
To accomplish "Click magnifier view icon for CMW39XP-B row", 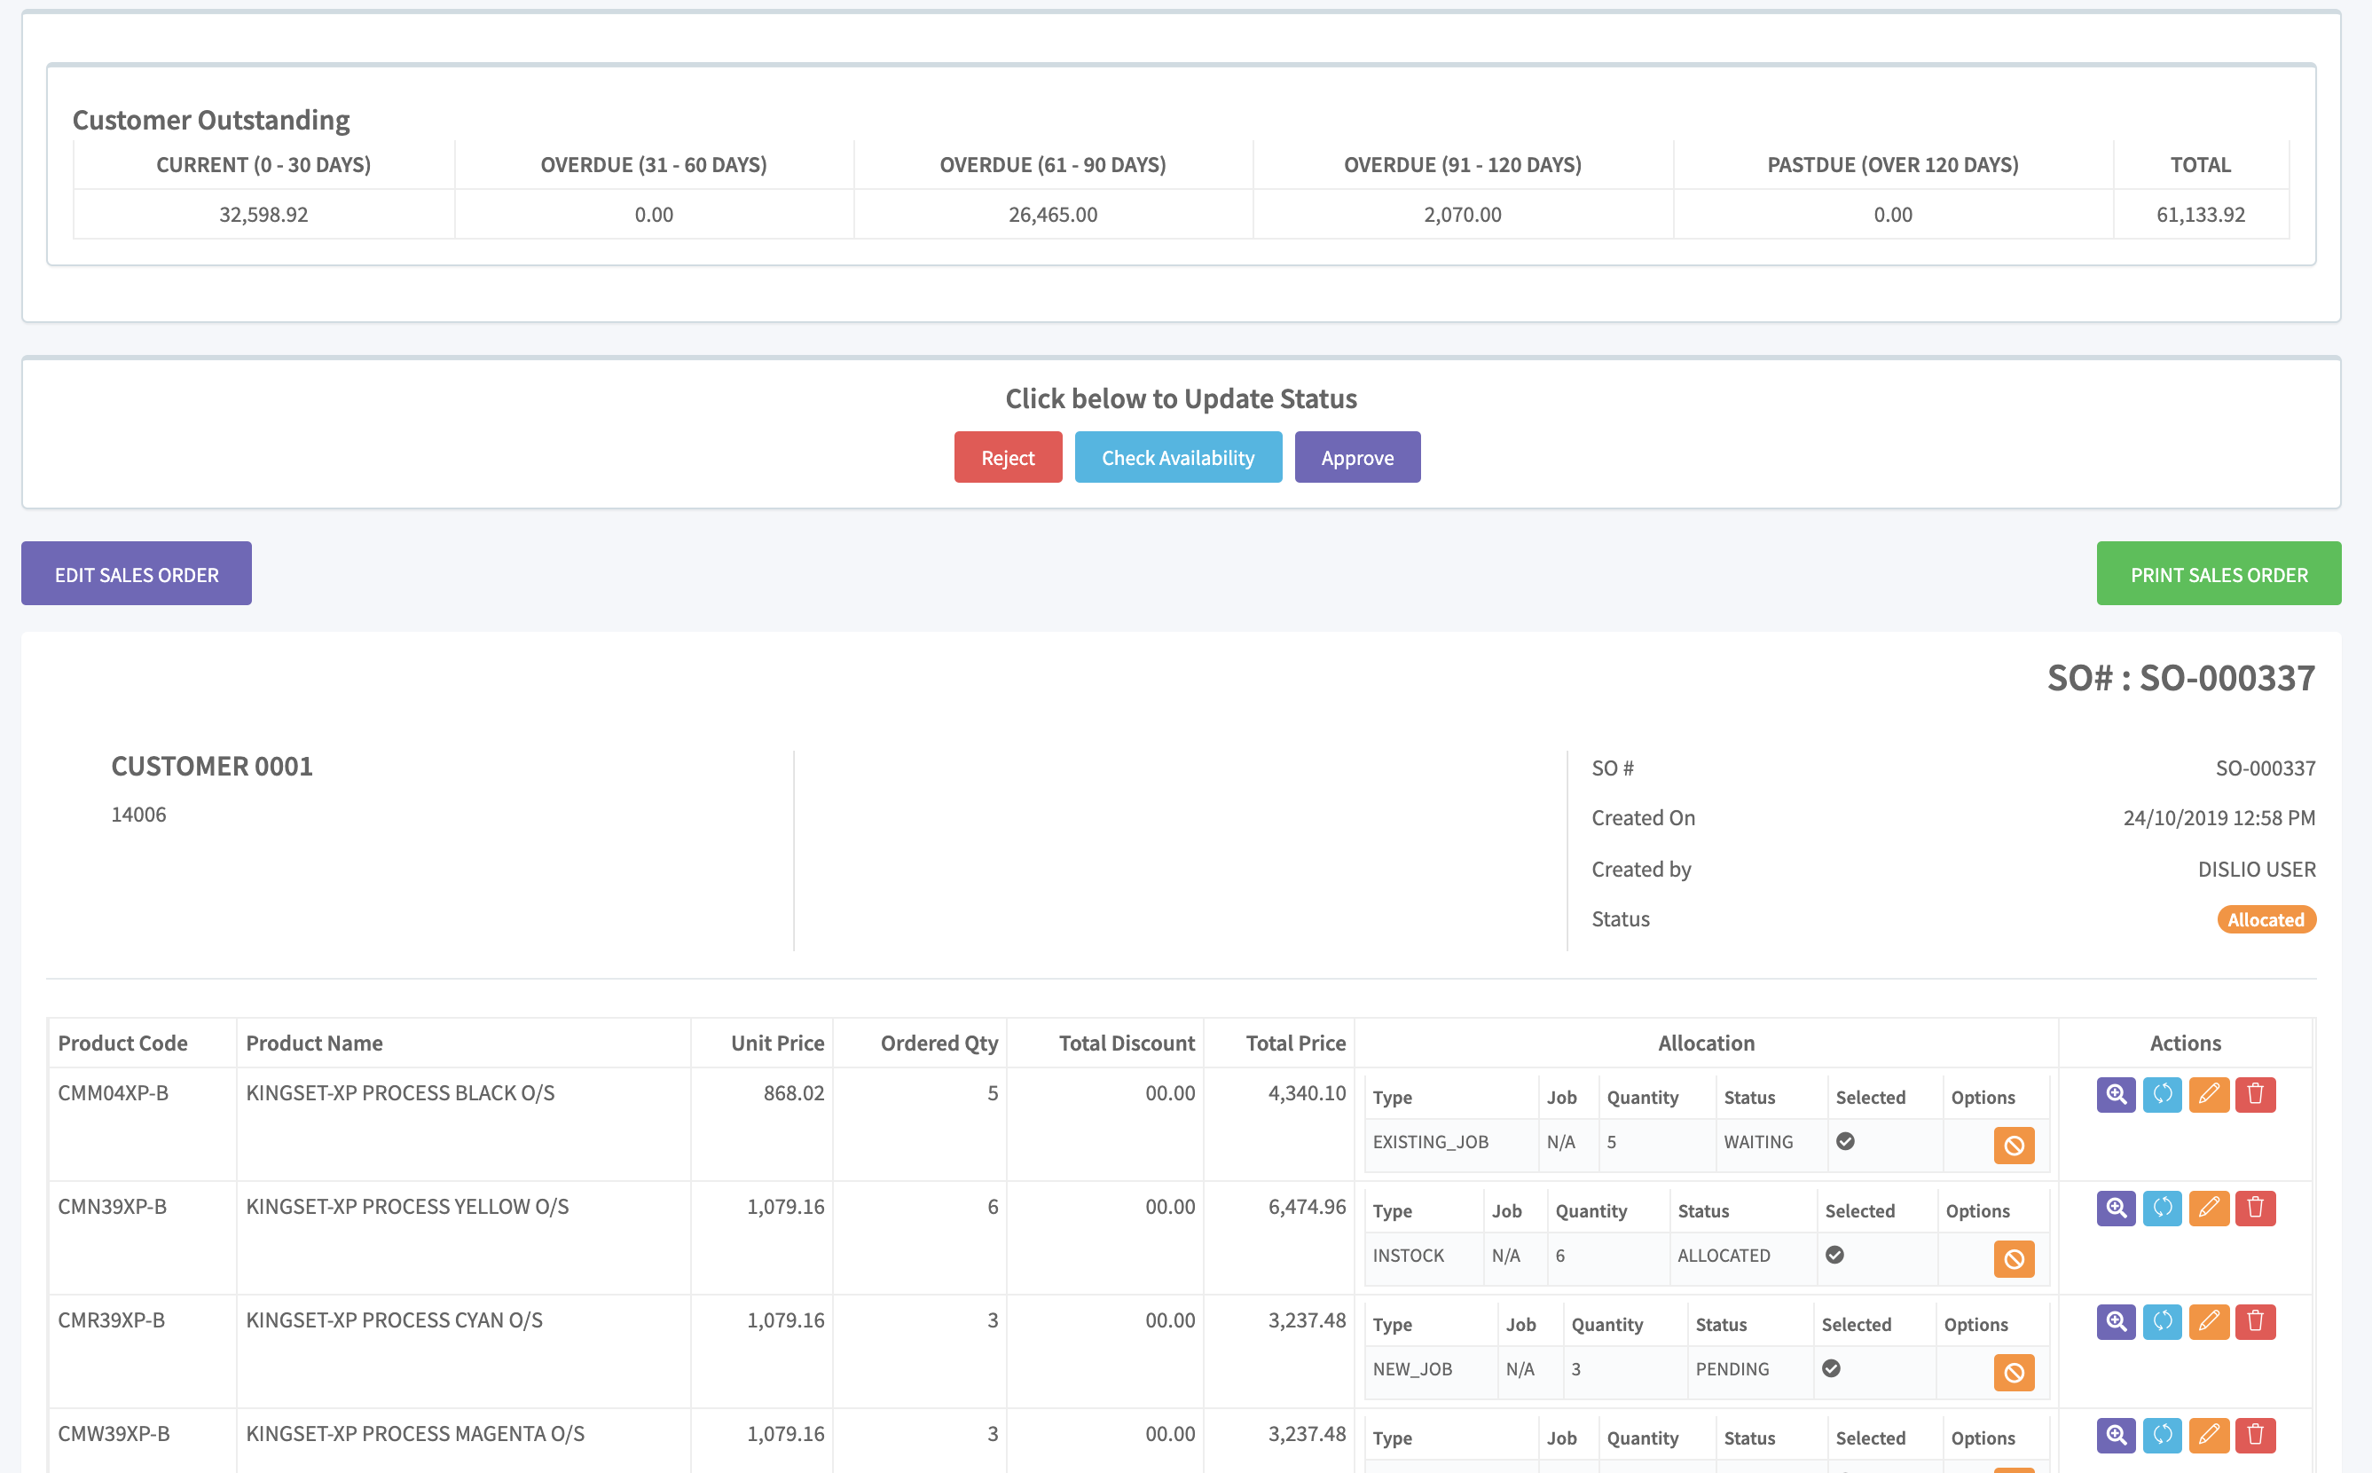I will click(x=2115, y=1435).
